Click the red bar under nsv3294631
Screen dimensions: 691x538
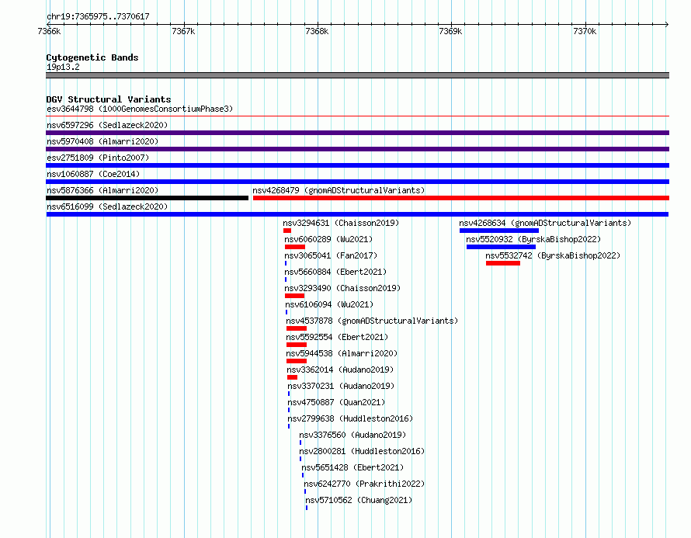click(x=287, y=231)
